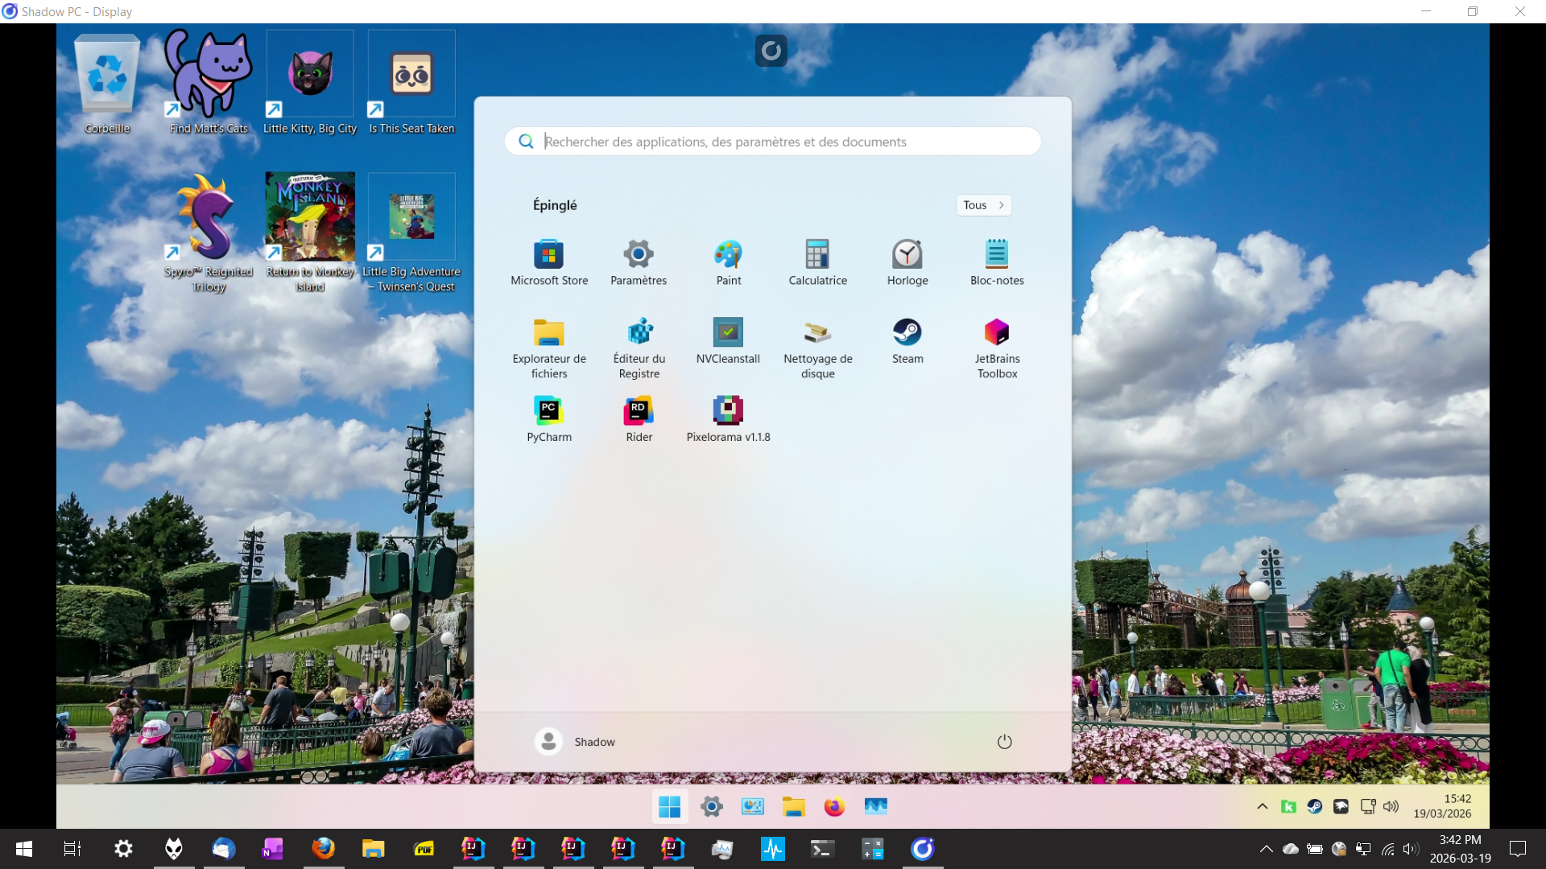Open the power options button
This screenshot has height=869, width=1546.
[1004, 742]
